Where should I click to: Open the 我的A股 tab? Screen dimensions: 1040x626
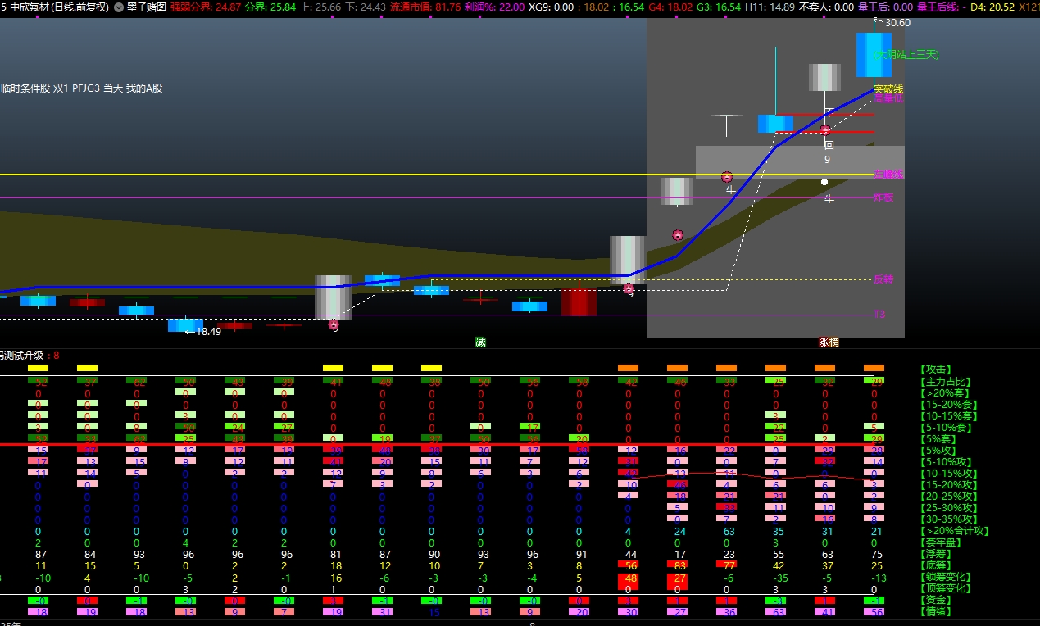pyautogui.click(x=144, y=88)
